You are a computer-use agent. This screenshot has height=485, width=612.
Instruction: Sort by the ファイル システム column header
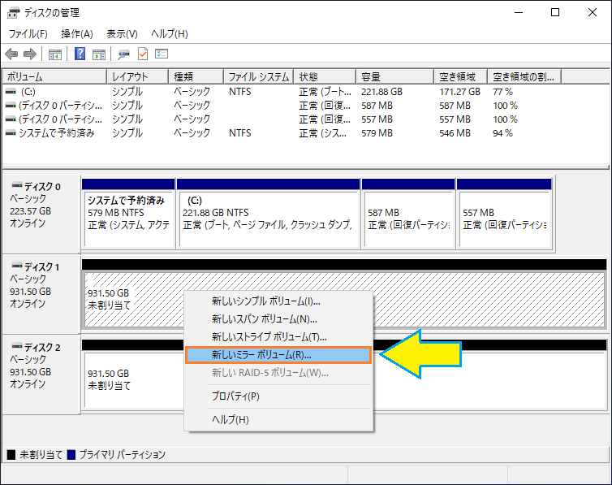[259, 76]
